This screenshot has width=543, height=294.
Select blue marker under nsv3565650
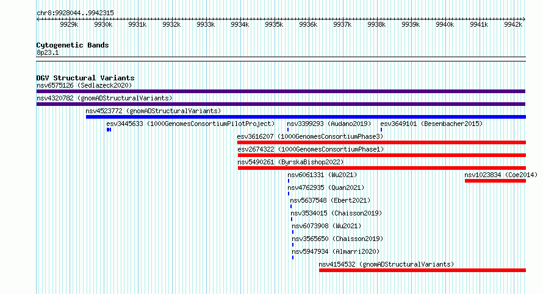point(293,245)
